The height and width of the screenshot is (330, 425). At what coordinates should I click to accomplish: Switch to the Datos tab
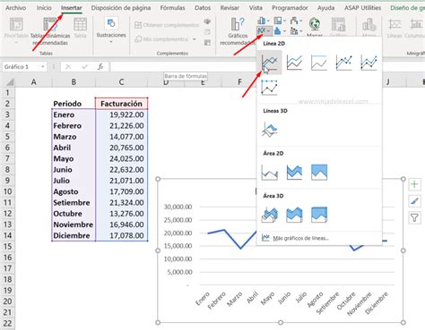(203, 8)
